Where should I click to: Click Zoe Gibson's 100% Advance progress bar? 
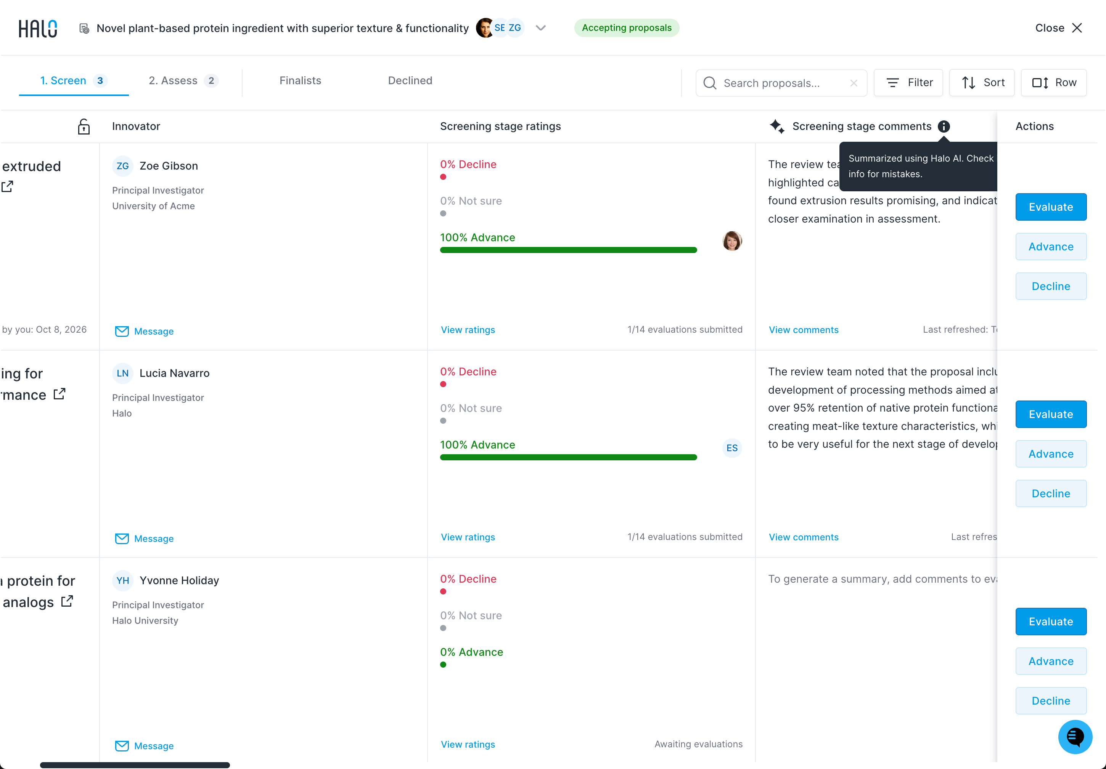(x=568, y=250)
